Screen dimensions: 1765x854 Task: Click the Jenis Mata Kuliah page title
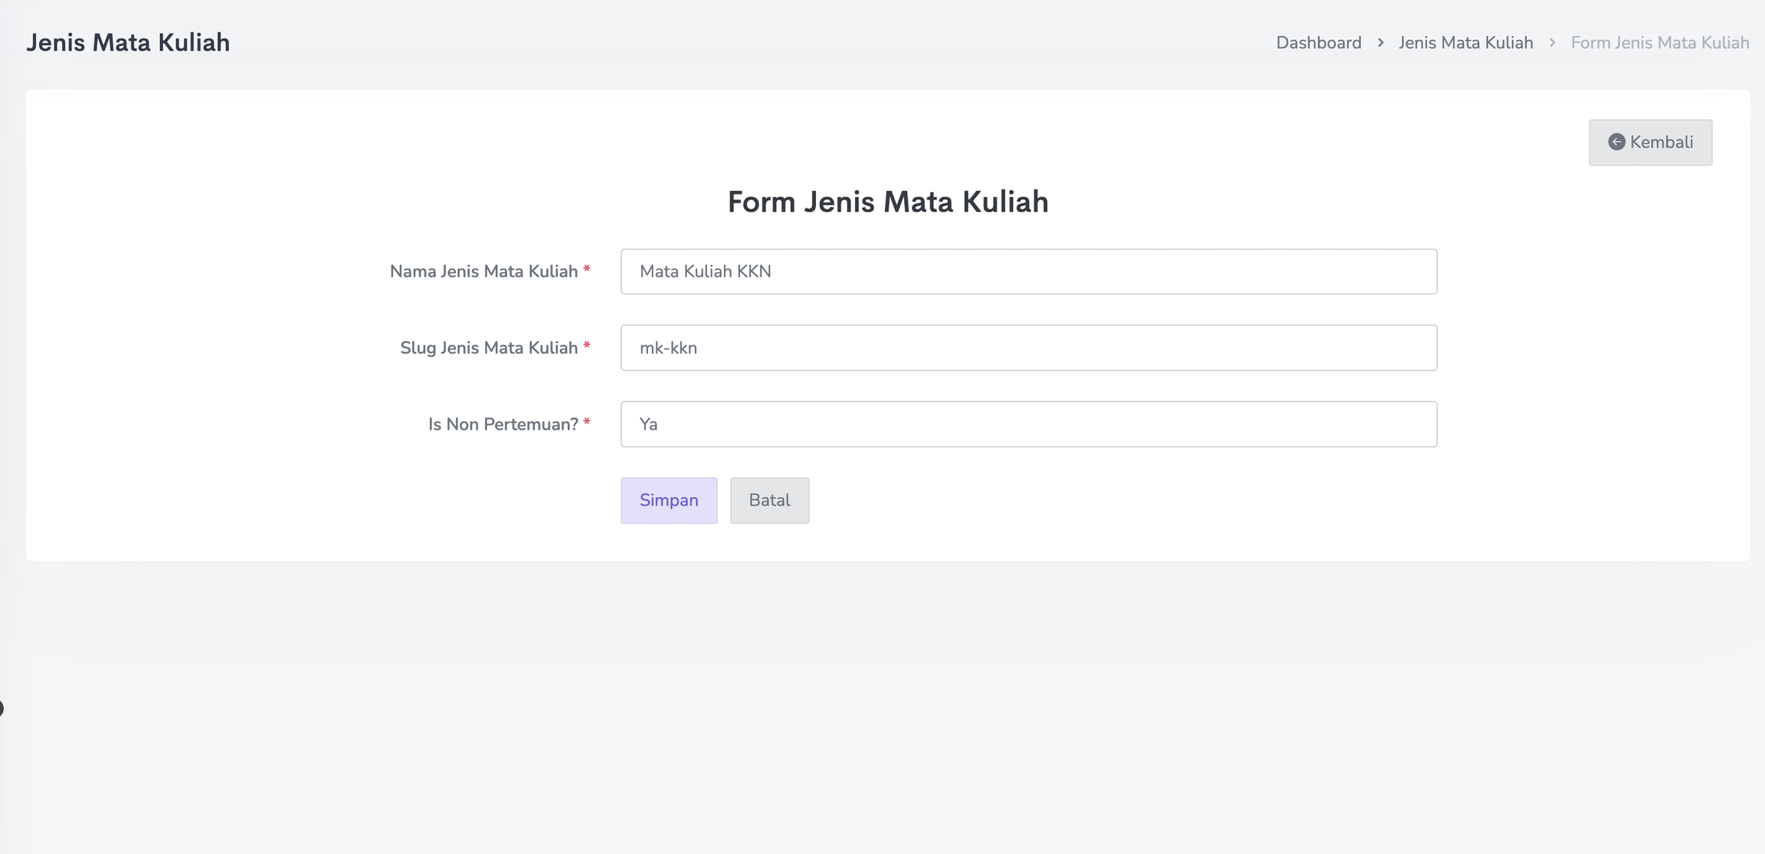(x=128, y=42)
